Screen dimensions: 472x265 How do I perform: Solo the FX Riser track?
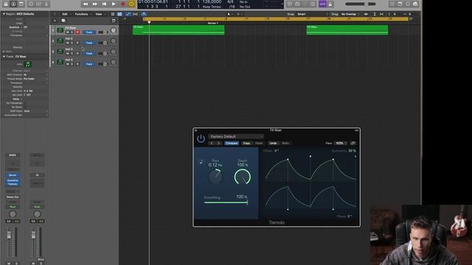coord(72,32)
